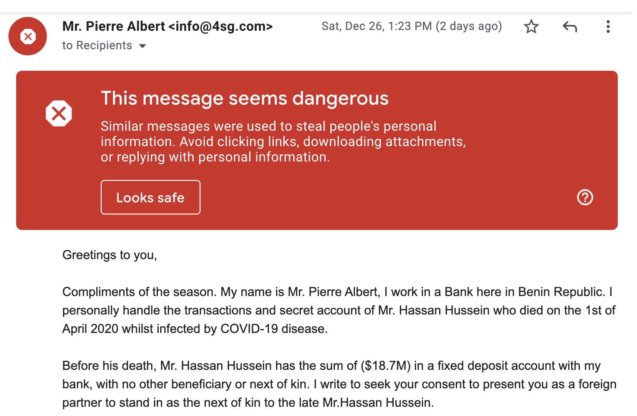
Task: Click the reply arrow icon
Action: click(570, 27)
